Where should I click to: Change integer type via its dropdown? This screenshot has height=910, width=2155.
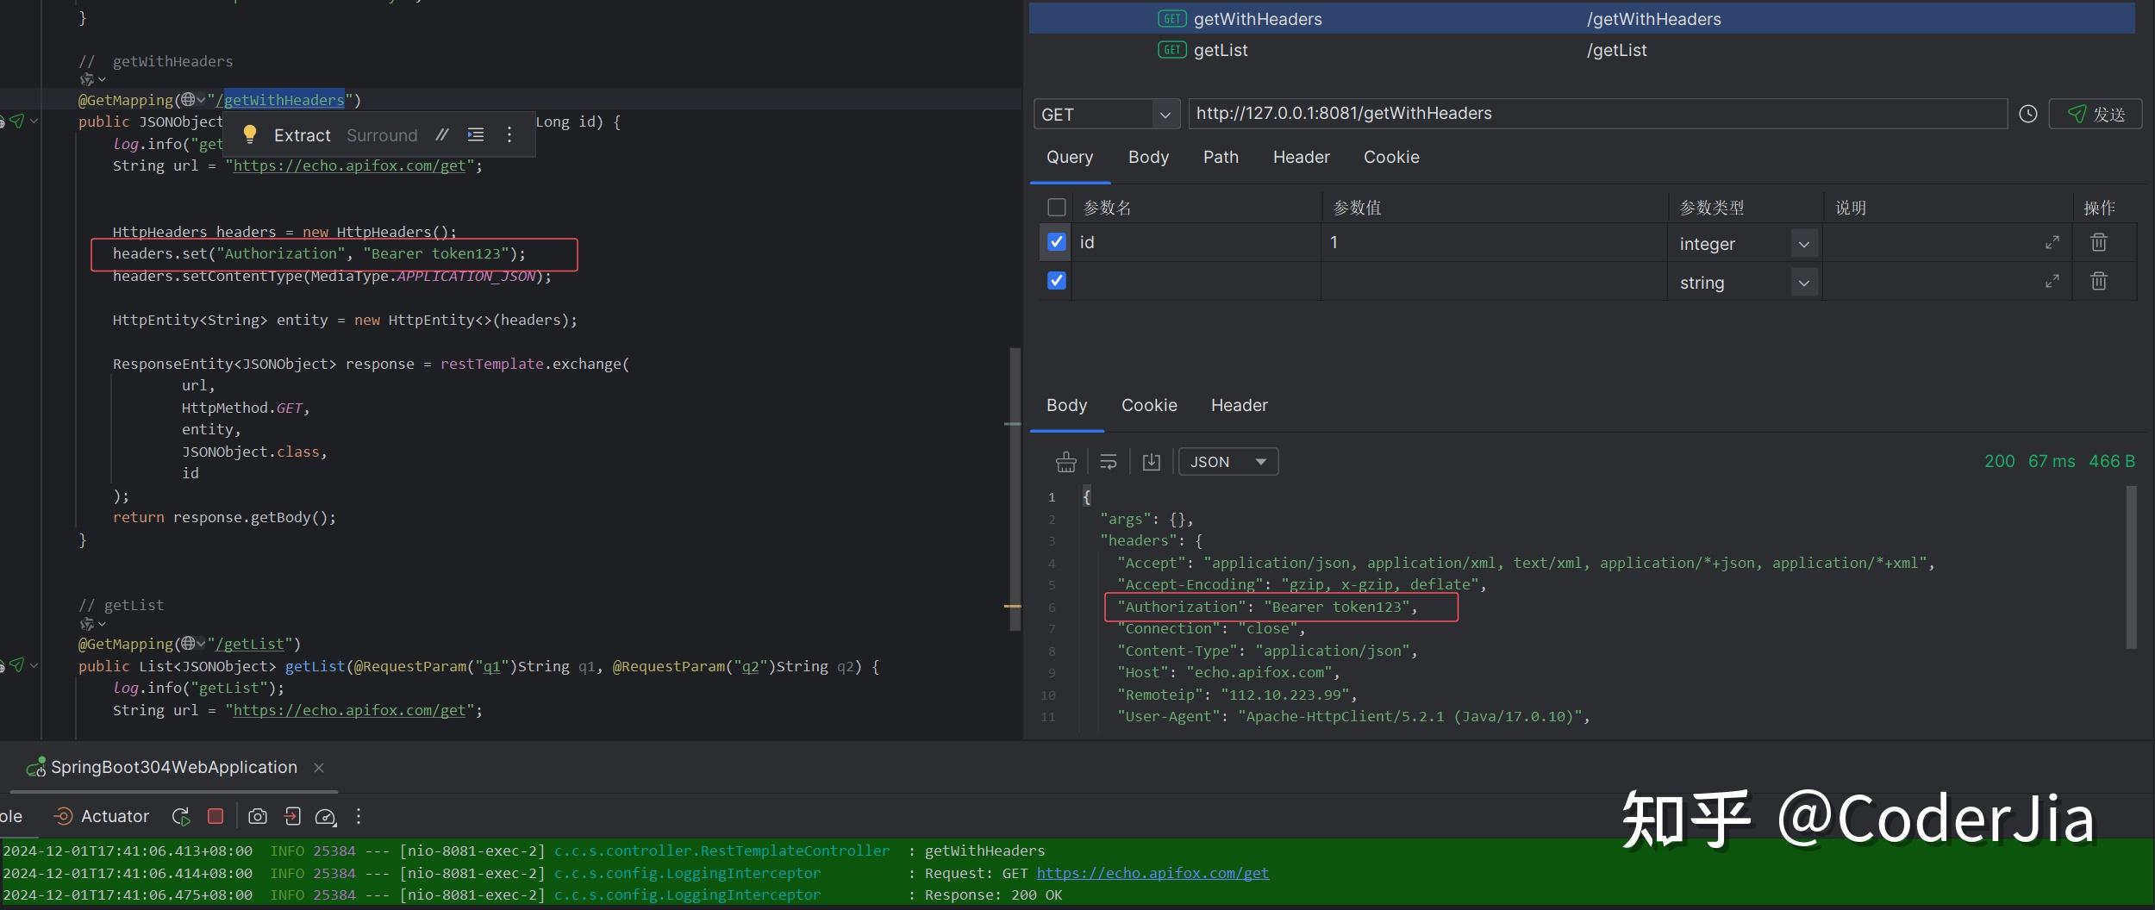[x=1802, y=243]
